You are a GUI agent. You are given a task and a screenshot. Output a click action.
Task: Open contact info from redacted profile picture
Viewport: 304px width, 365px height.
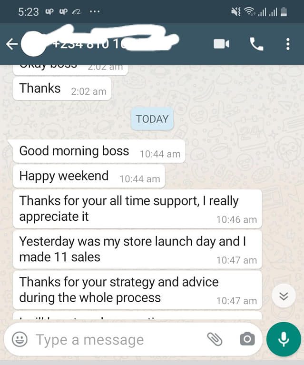pyautogui.click(x=34, y=44)
